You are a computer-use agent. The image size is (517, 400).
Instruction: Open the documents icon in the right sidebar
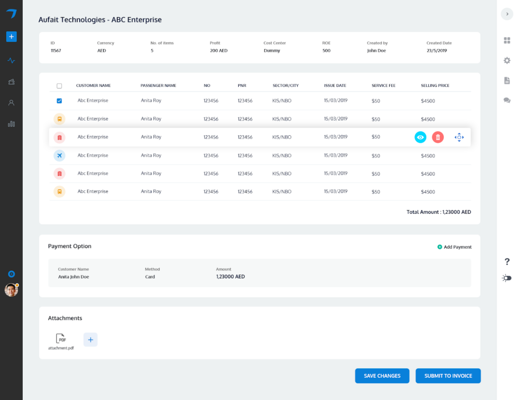[x=507, y=80]
